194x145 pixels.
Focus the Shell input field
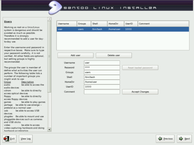point(102,77)
